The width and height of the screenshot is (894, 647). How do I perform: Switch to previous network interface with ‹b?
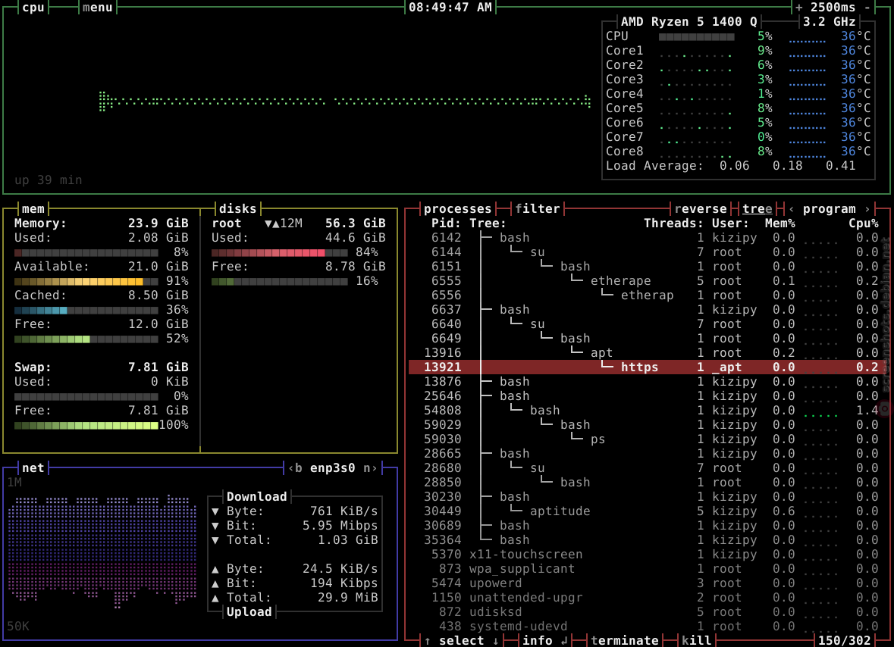(295, 468)
